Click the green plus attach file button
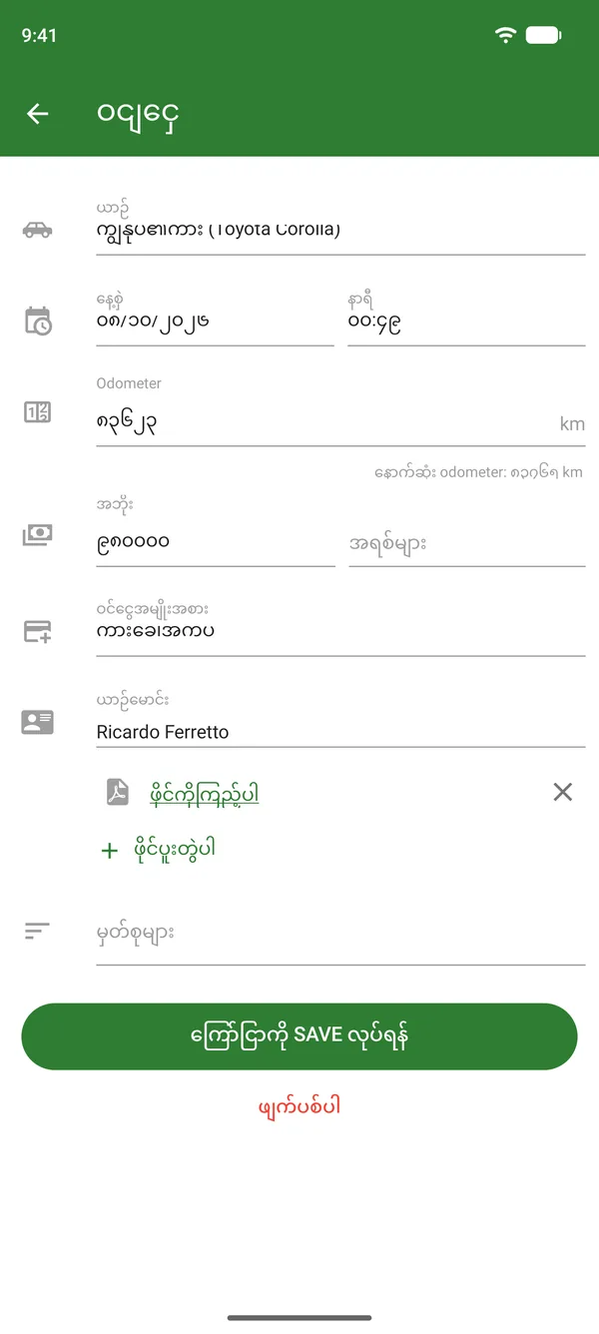The height and width of the screenshot is (1334, 599). [x=159, y=850]
